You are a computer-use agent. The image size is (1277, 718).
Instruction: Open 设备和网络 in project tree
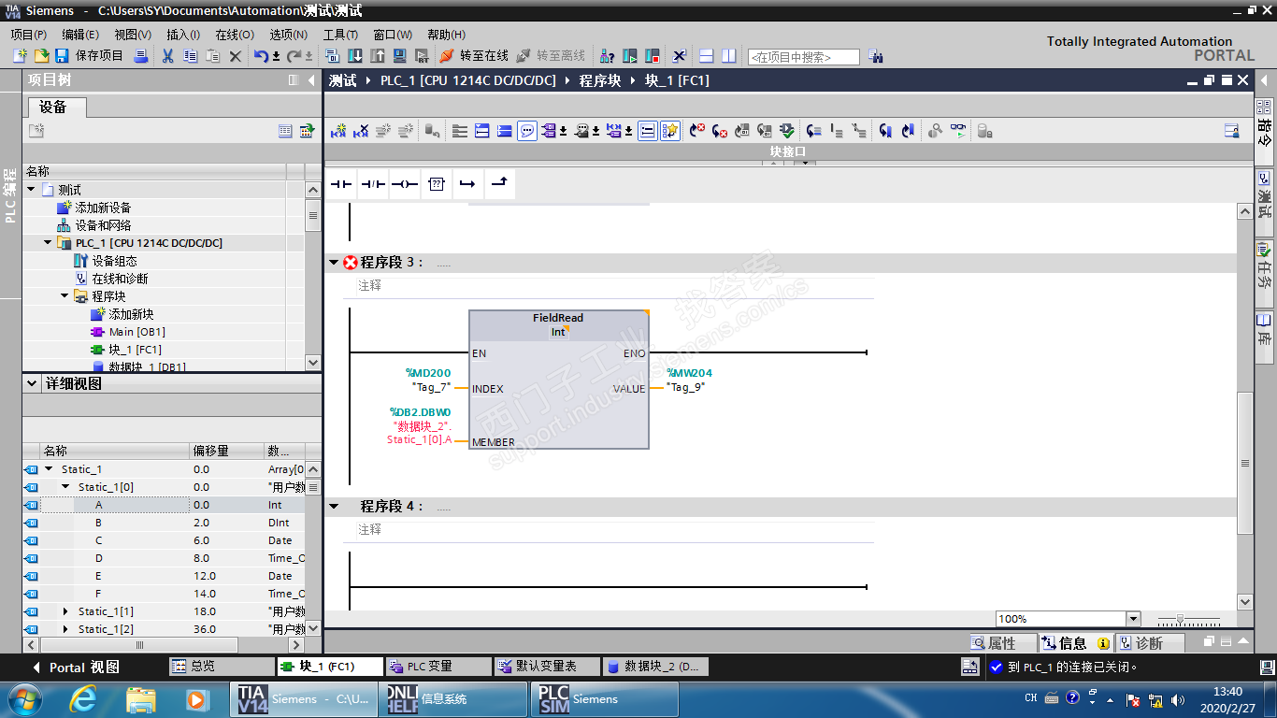[x=104, y=225]
